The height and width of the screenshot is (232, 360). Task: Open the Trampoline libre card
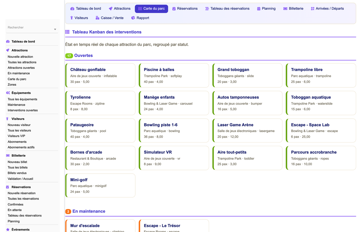[321, 75]
